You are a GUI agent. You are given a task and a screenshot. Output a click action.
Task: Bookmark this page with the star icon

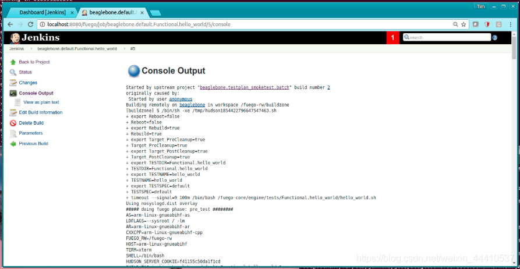coord(464,24)
